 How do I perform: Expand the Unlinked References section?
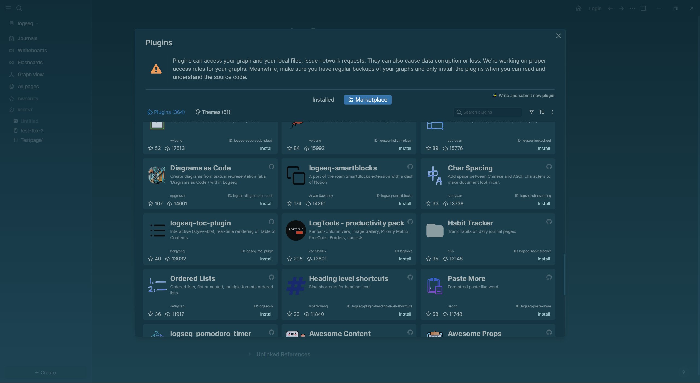click(x=283, y=354)
